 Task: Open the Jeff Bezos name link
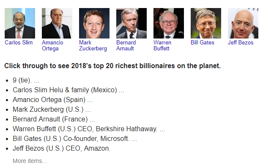241,42
